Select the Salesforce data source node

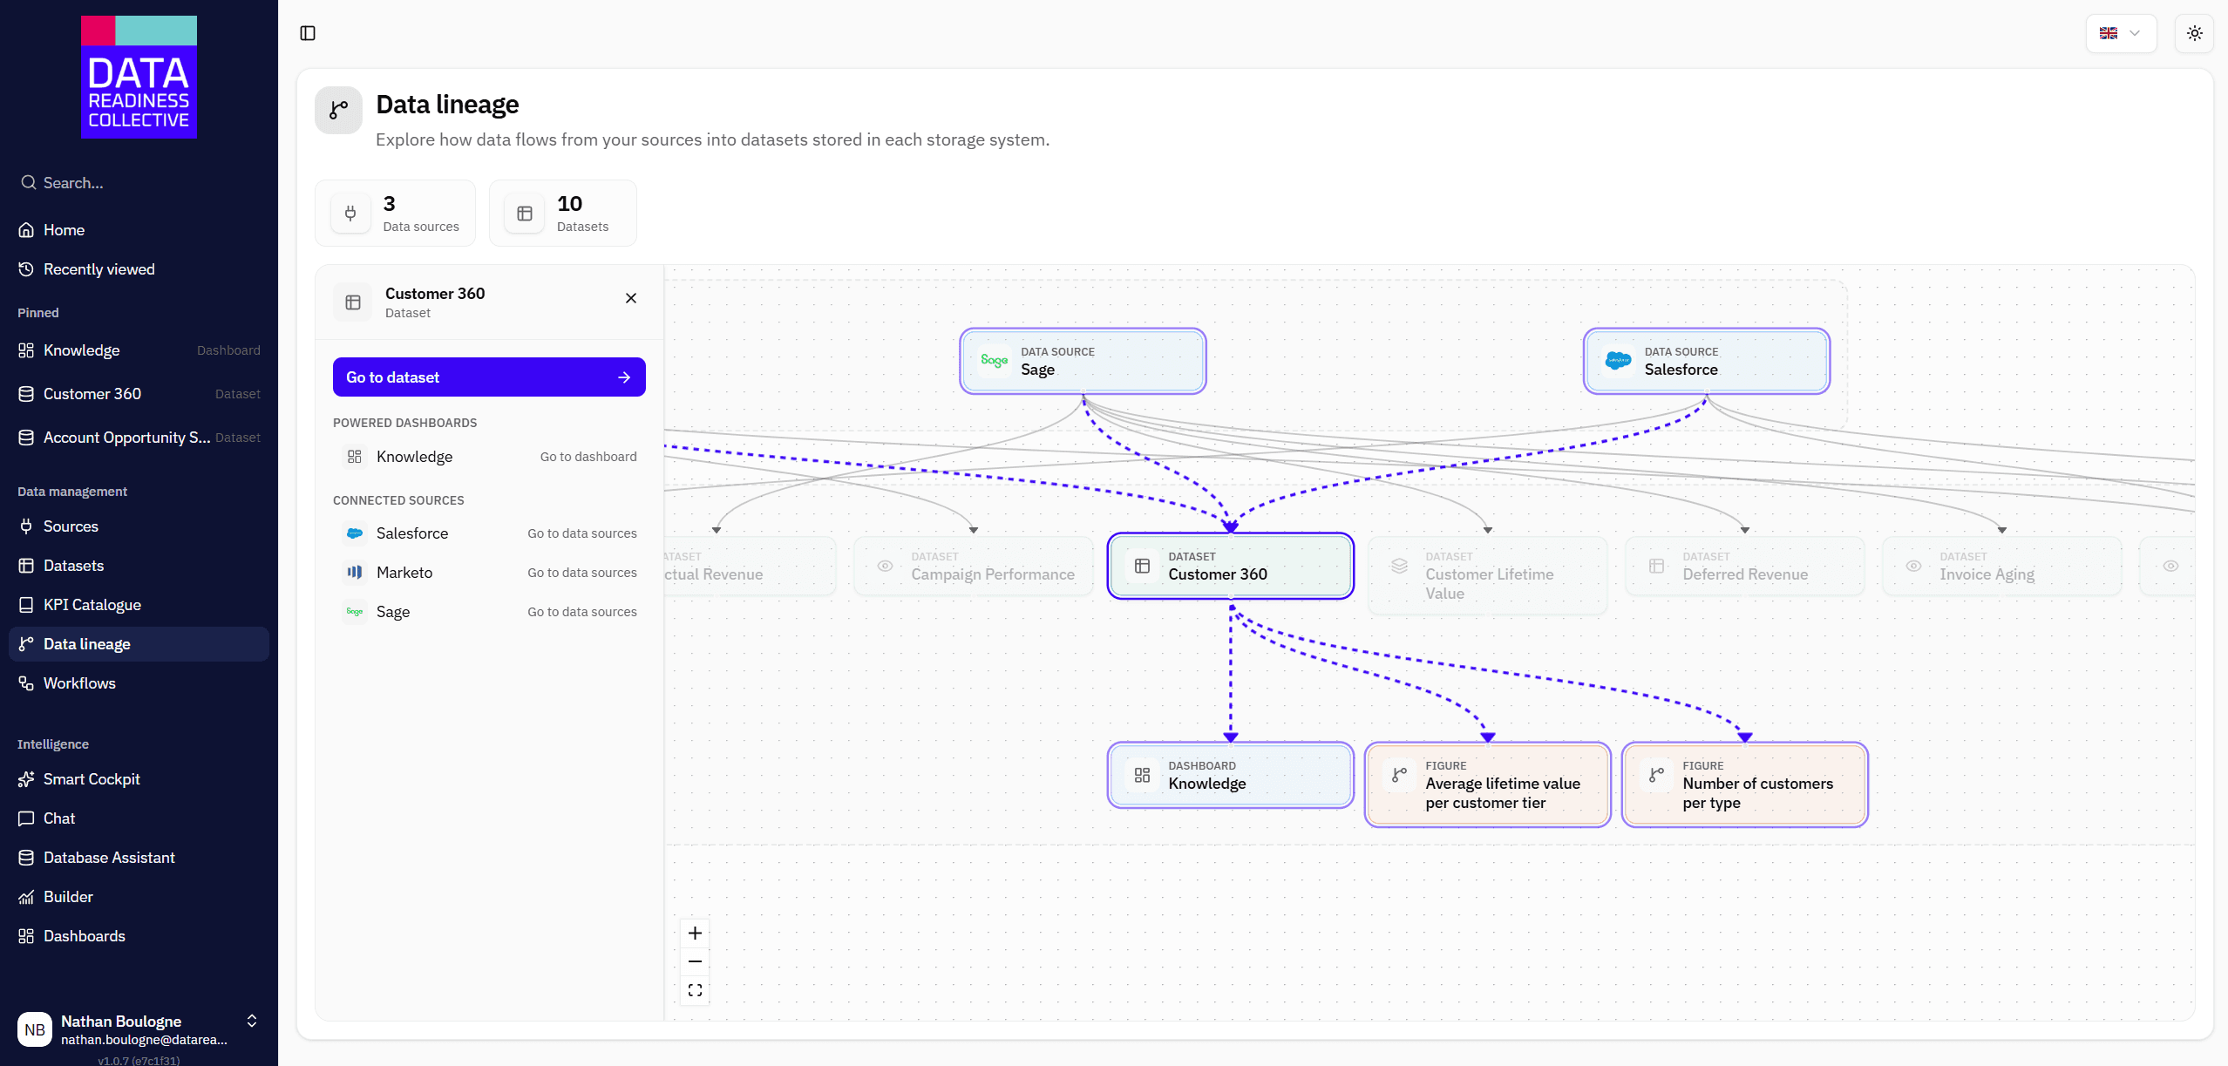pyautogui.click(x=1706, y=361)
